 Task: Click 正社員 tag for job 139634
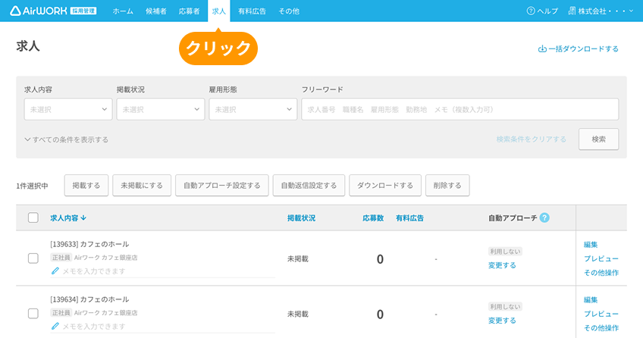tap(61, 313)
